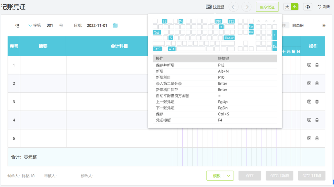The height and width of the screenshot is (187, 334).
Task: Click the copy-row icon in row 1
Action: 309,65
